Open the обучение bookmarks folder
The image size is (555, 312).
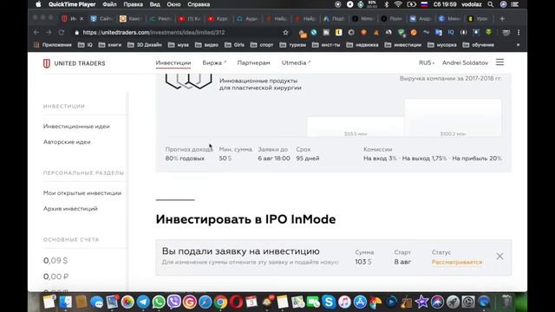point(478,45)
